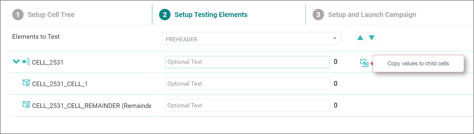Switch to Setup and Launch Campaign step
This screenshot has width=474, height=134.
tap(372, 15)
